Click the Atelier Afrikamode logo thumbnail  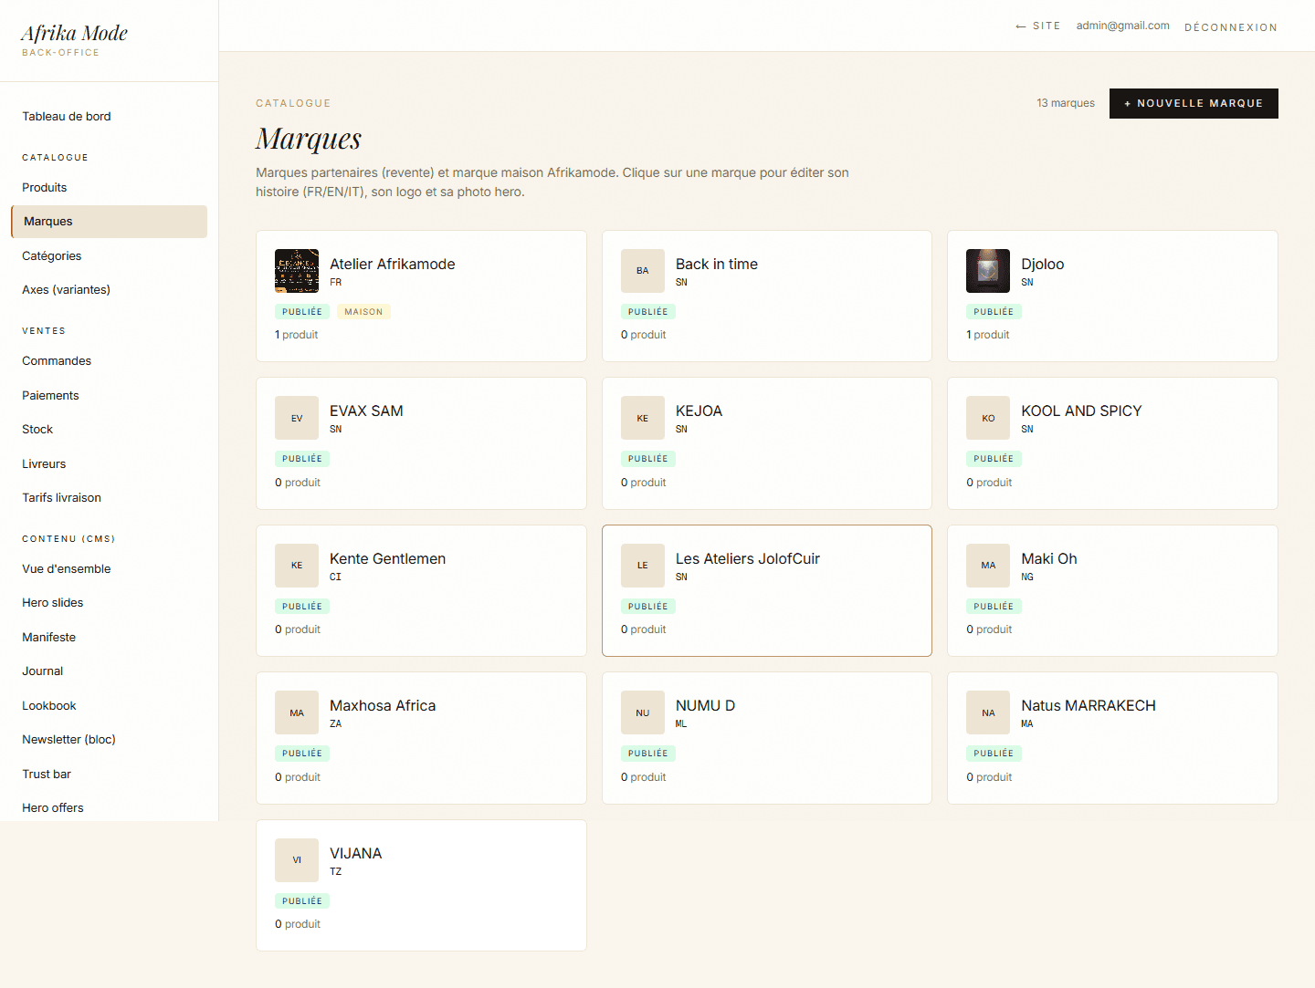click(x=297, y=271)
